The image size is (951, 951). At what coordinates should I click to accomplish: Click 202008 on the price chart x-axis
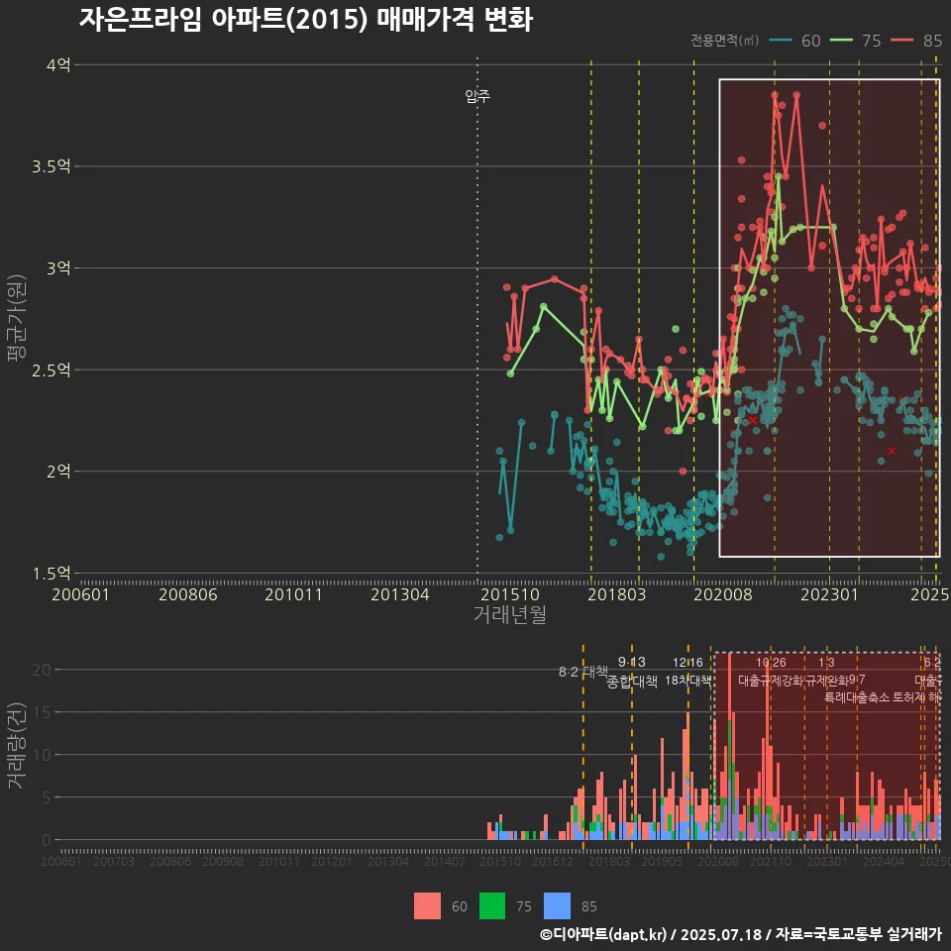(723, 594)
